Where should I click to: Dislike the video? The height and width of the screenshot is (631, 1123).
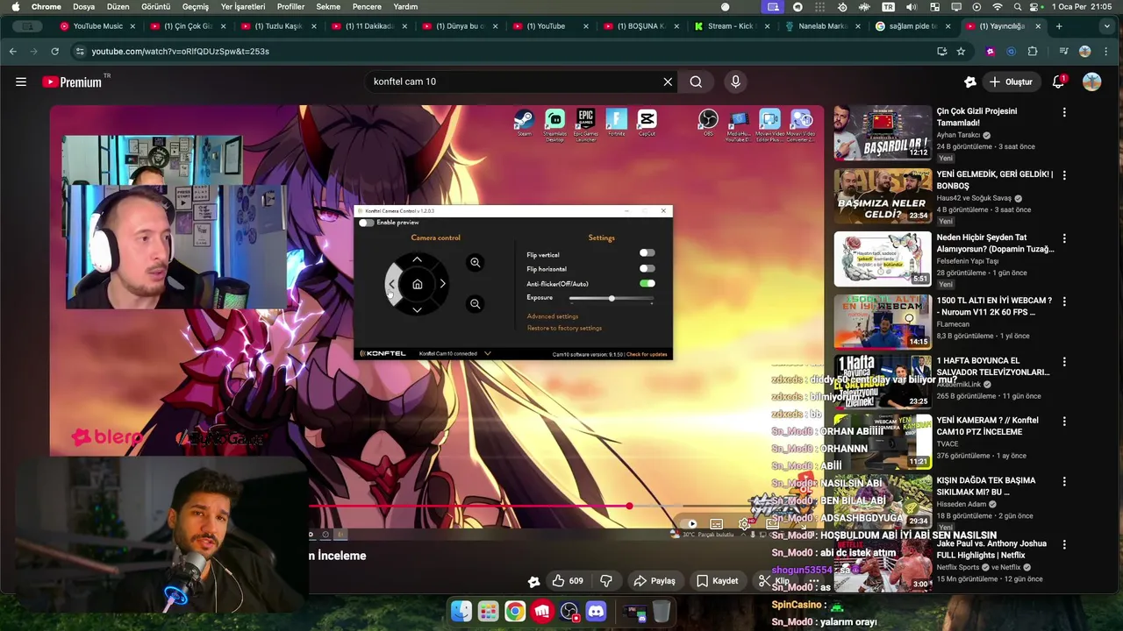[x=605, y=581]
